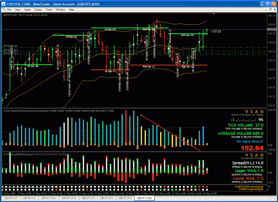Switch to the GBPJPY,H4 chart tab

[x=11, y=198]
